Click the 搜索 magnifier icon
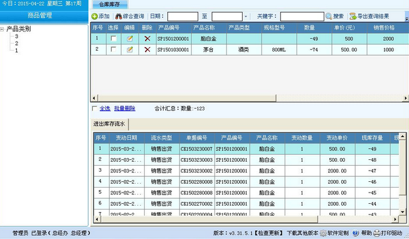The height and width of the screenshot is (239, 409). pyautogui.click(x=329, y=16)
